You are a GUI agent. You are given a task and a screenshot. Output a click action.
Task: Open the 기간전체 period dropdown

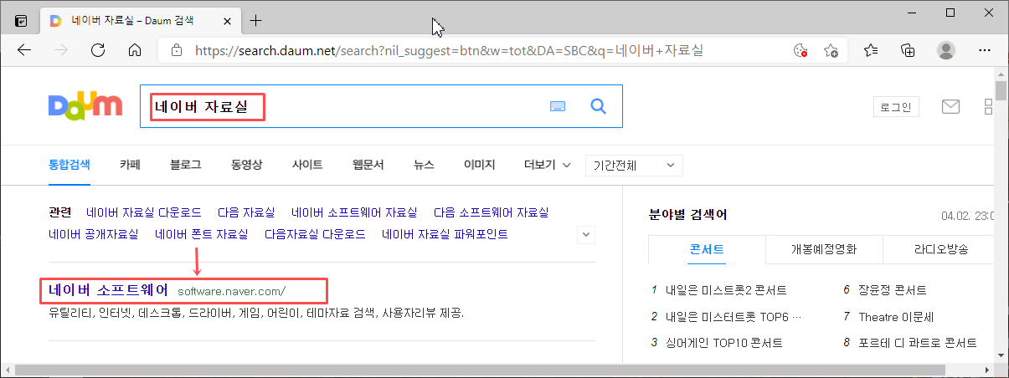point(634,166)
